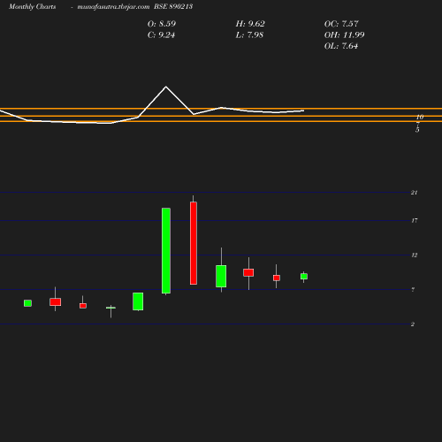This screenshot has height=442, width=442.
Task: Click the close value "C: 9.24"
Action: (x=161, y=35)
